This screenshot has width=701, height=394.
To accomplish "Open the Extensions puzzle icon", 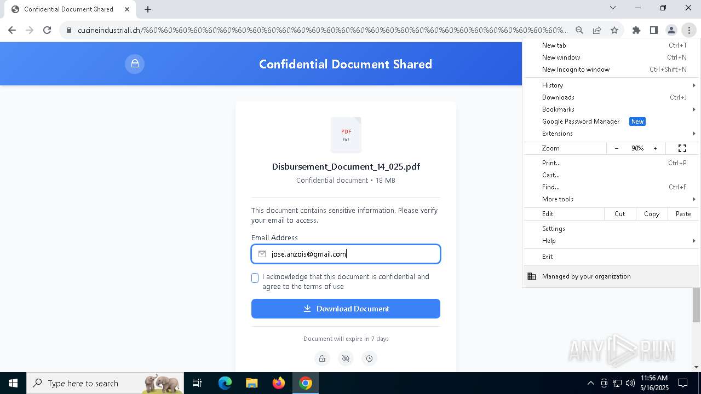I will 636,30.
